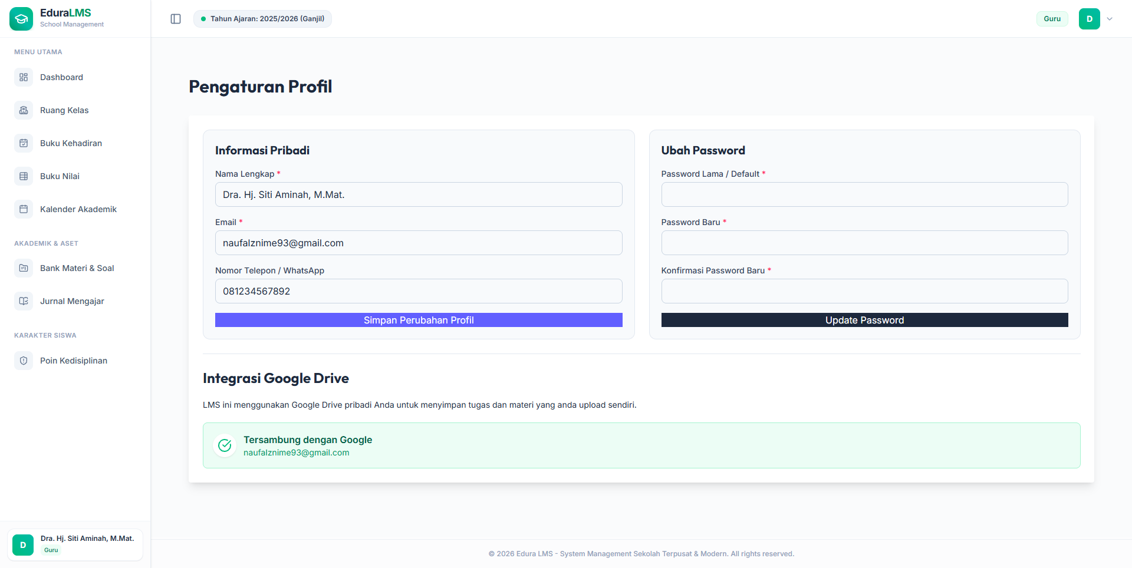This screenshot has height=568, width=1132.
Task: Click the Pengaturan Profil heading
Action: click(261, 87)
